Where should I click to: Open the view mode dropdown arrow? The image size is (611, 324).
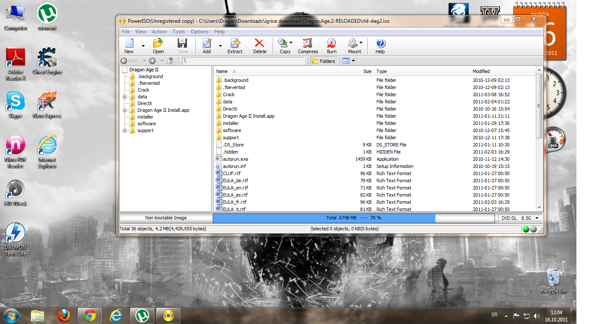pos(353,61)
